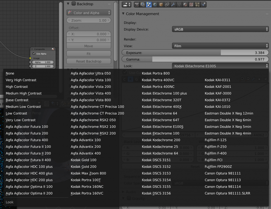Collapse the Backdrop panel
This screenshot has height=209, width=271.
point(68,4)
